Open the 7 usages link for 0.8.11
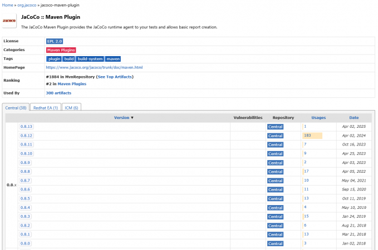Viewport: 378px width, 250px height. pos(305,144)
